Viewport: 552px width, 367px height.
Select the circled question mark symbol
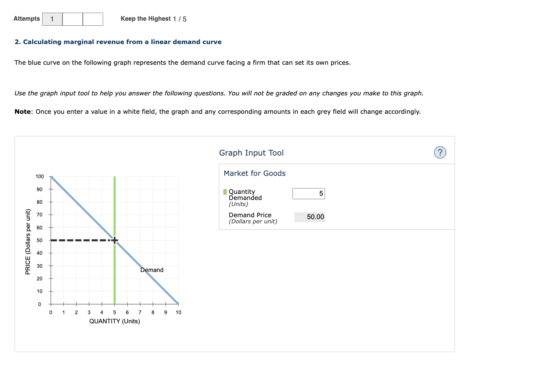(440, 152)
